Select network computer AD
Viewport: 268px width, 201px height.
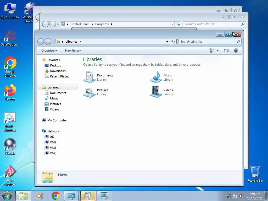coord(52,137)
